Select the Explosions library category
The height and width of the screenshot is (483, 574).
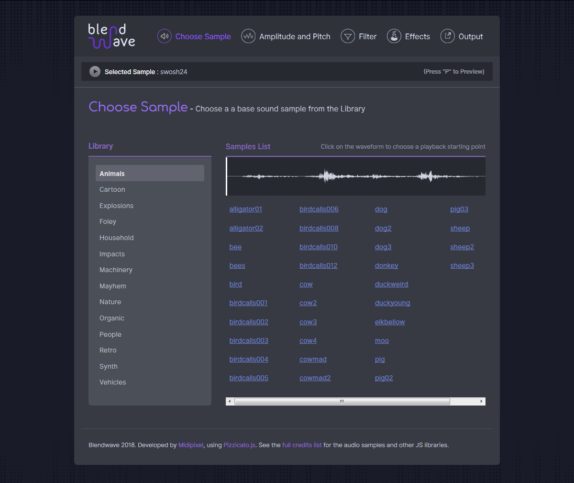(x=116, y=206)
